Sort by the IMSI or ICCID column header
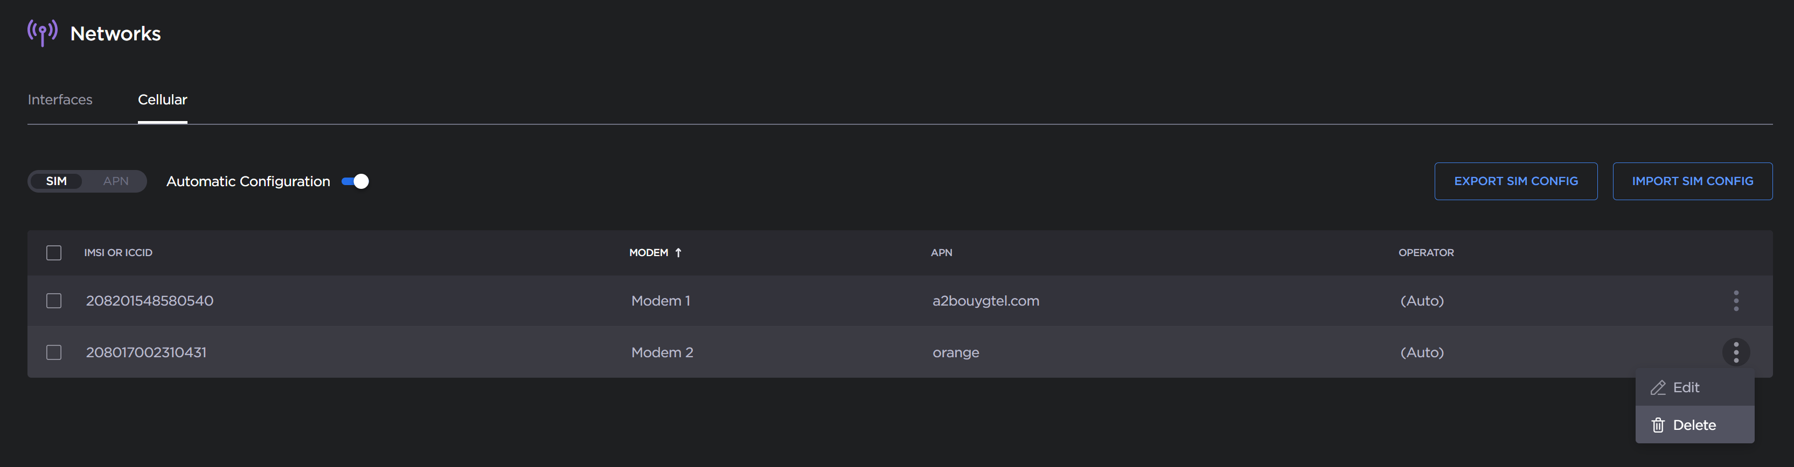The height and width of the screenshot is (467, 1794). click(x=119, y=253)
